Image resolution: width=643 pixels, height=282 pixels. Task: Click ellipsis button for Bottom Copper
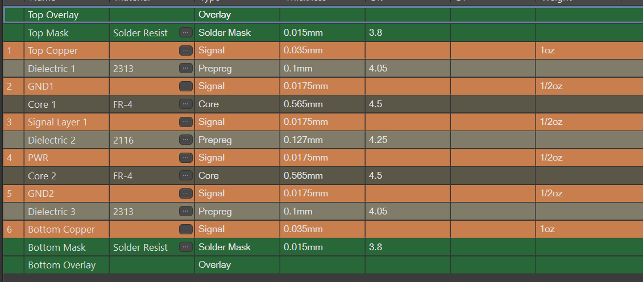tap(185, 229)
